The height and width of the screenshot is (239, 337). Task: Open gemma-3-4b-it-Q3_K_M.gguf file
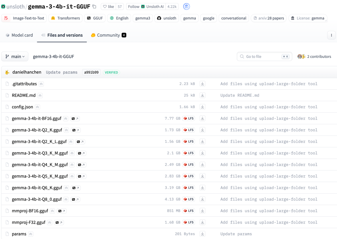click(40, 153)
